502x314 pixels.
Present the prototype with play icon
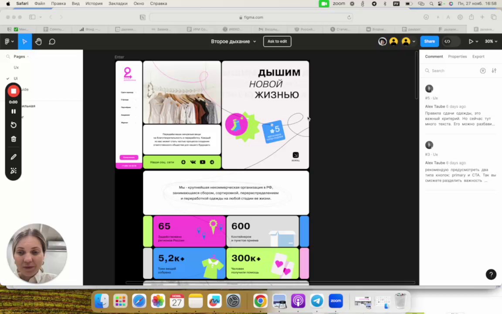471,41
